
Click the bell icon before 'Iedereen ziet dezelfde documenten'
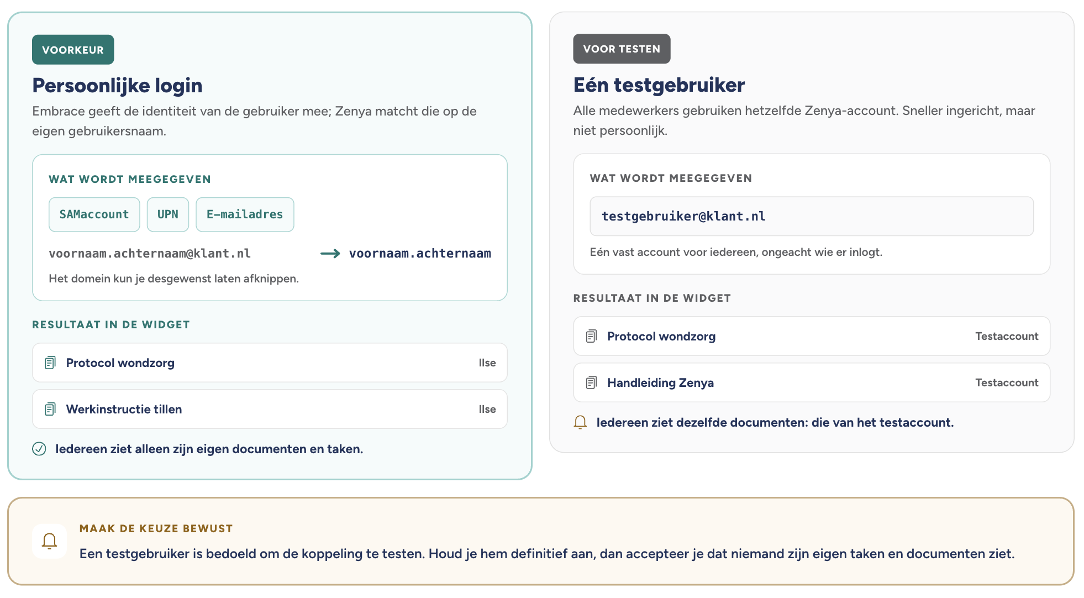point(580,422)
